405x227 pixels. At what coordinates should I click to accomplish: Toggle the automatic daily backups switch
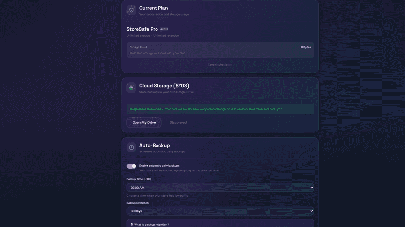coord(131,166)
